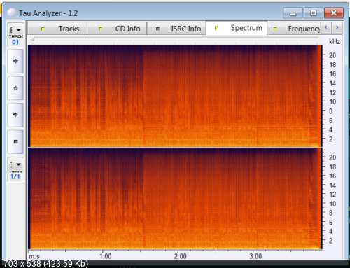Select the ISRC Info tab

coord(176,29)
